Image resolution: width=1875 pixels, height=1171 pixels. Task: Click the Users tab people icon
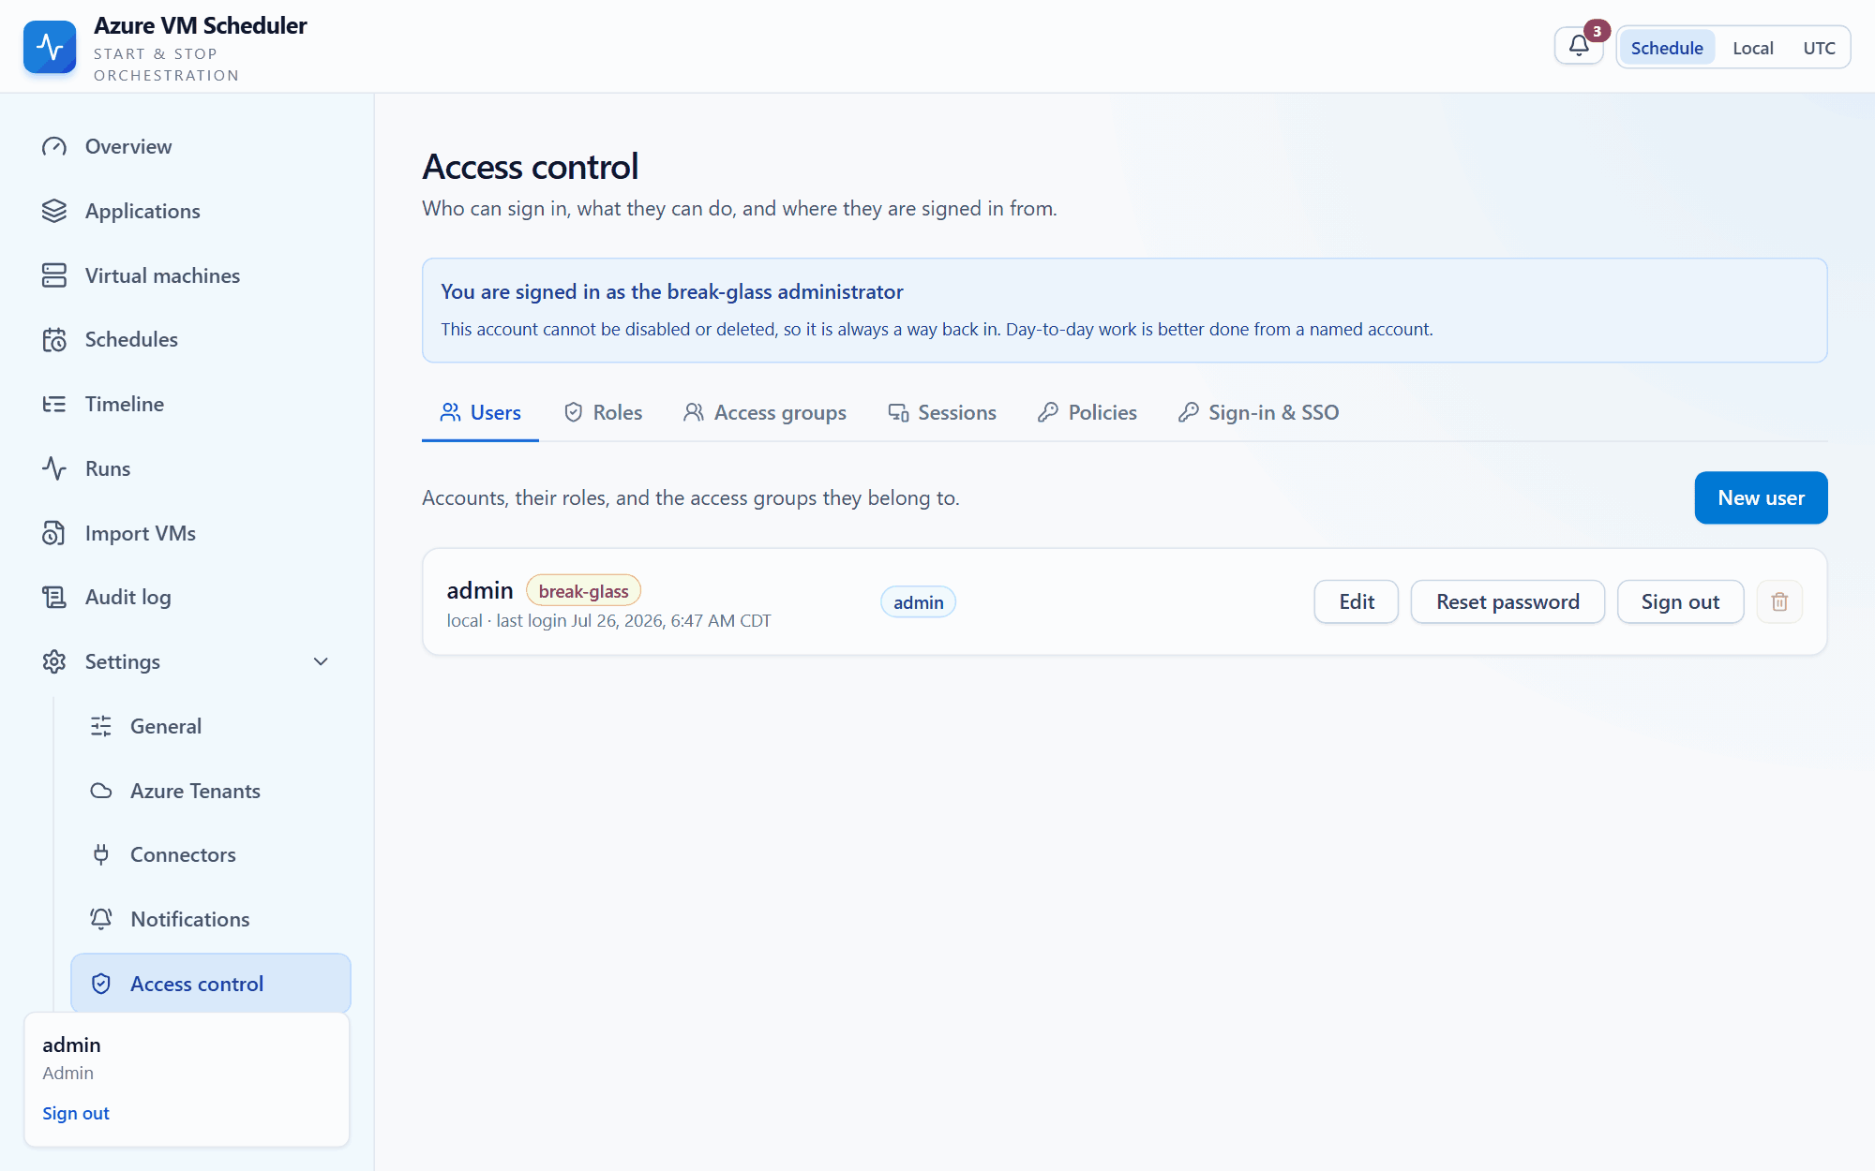451,412
